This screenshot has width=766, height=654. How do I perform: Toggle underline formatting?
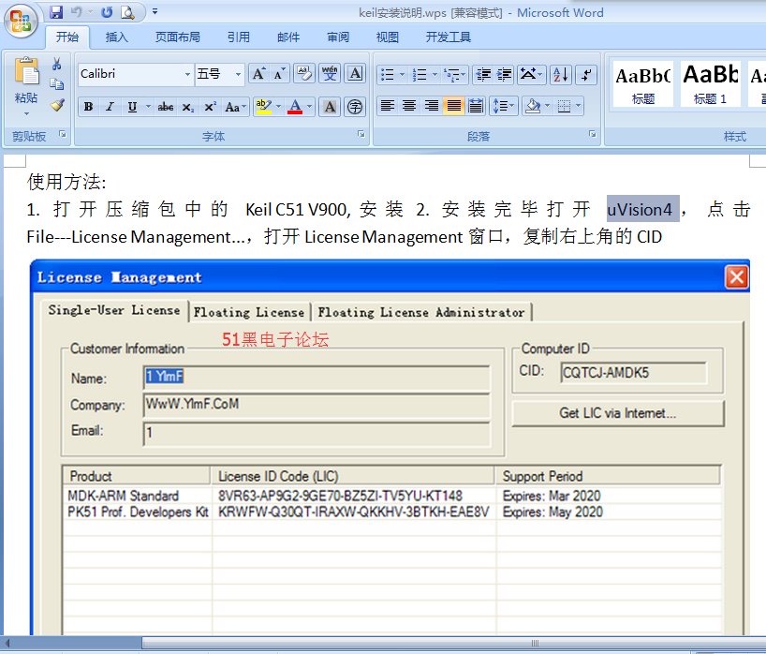pyautogui.click(x=132, y=107)
